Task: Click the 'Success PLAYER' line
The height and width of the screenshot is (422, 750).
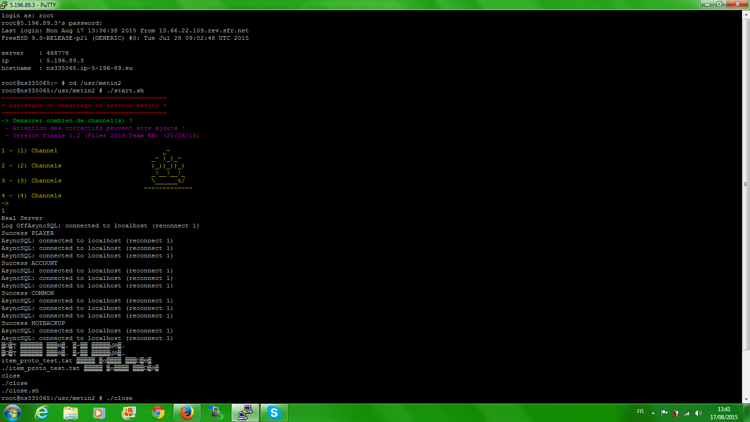Action: point(28,233)
